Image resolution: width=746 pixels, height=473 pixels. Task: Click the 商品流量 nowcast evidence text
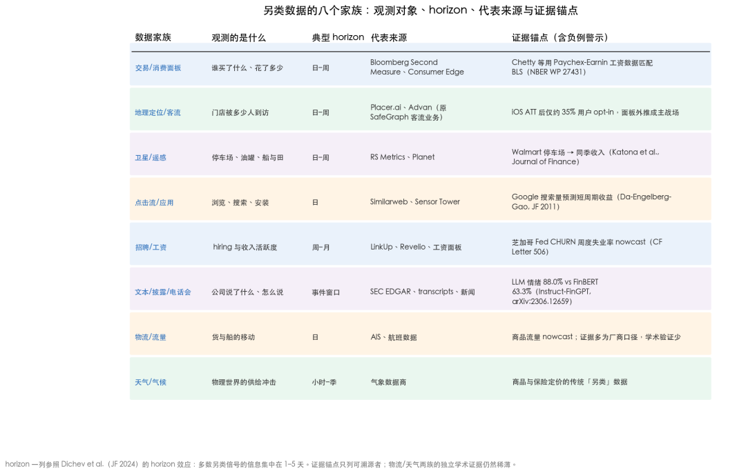[596, 336]
